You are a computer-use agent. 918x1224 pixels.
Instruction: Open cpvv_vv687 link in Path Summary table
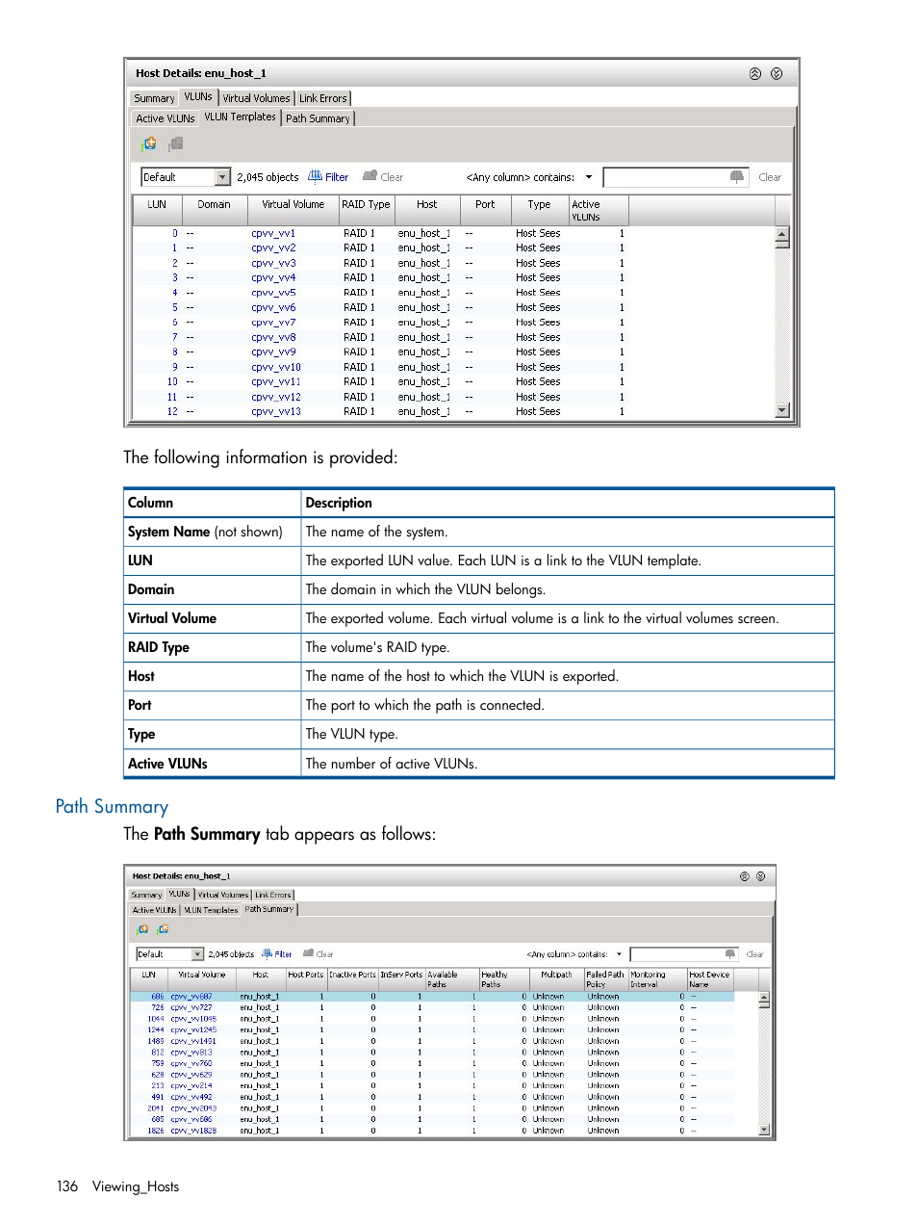point(191,997)
